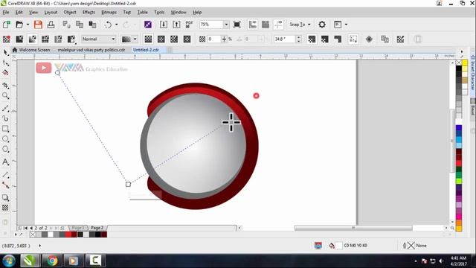Click the Edit transparency icon

[400, 39]
